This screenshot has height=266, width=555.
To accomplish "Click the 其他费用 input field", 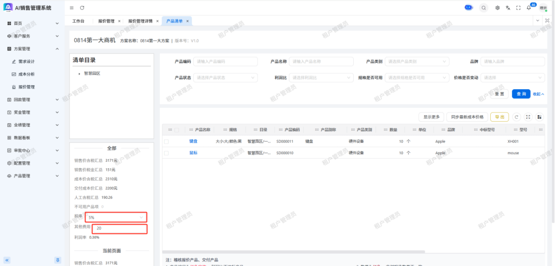I will [x=119, y=228].
